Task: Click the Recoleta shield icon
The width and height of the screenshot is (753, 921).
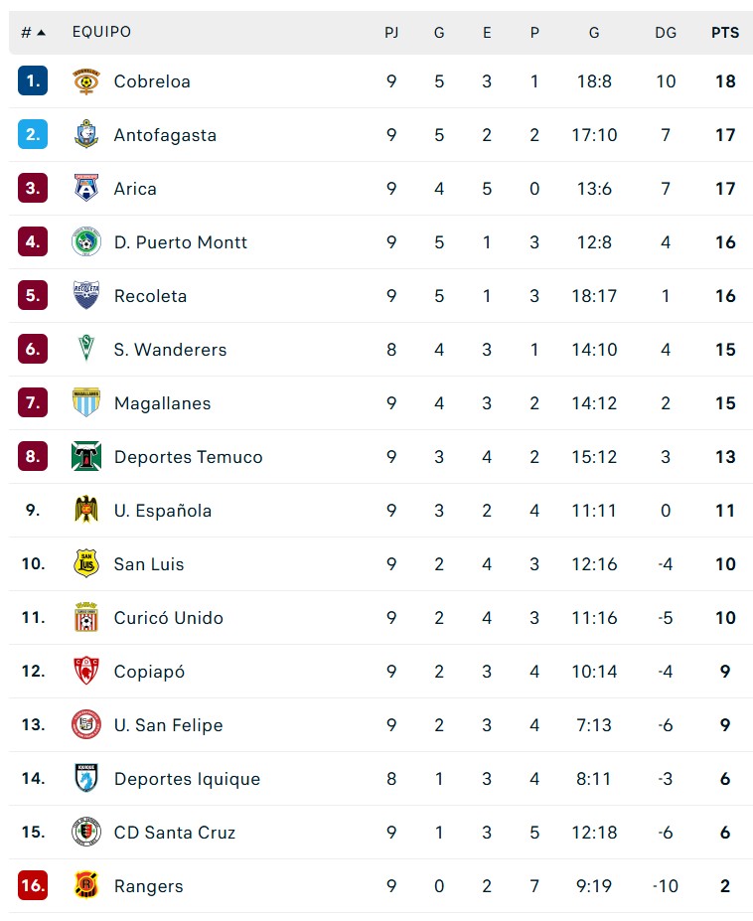Action: click(x=86, y=296)
